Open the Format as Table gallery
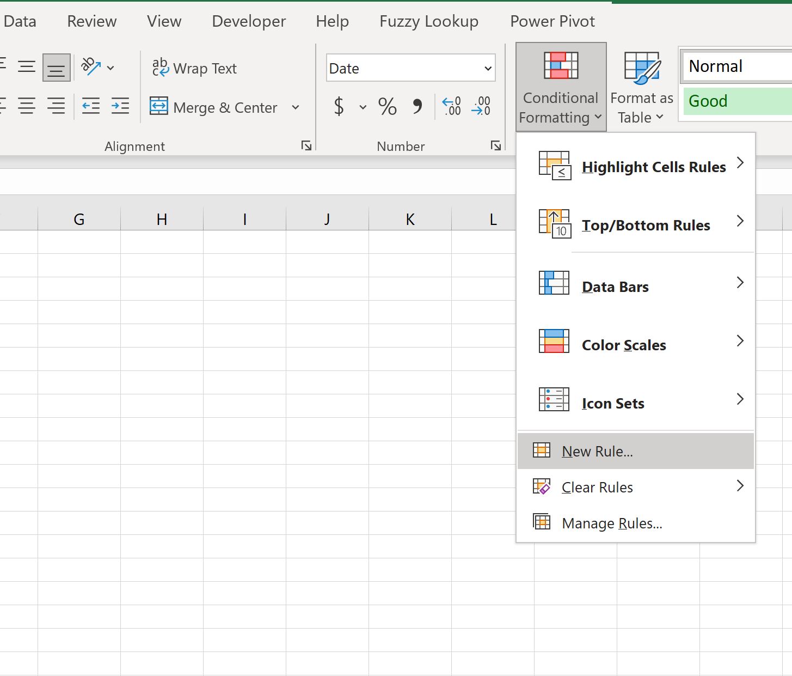The image size is (792, 676). pyautogui.click(x=641, y=87)
